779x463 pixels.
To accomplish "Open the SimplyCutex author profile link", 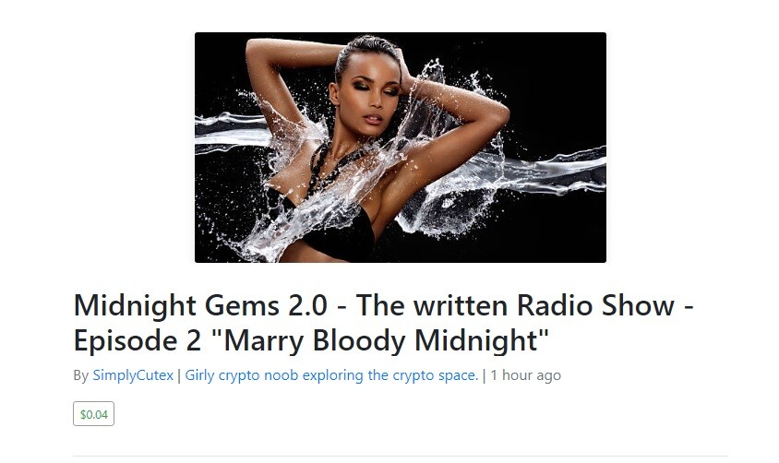I will [x=133, y=375].
